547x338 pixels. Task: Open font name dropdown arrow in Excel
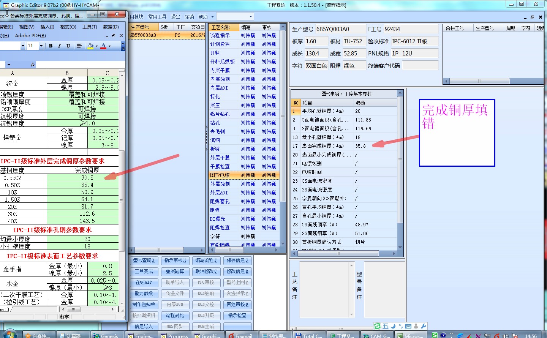(23, 46)
